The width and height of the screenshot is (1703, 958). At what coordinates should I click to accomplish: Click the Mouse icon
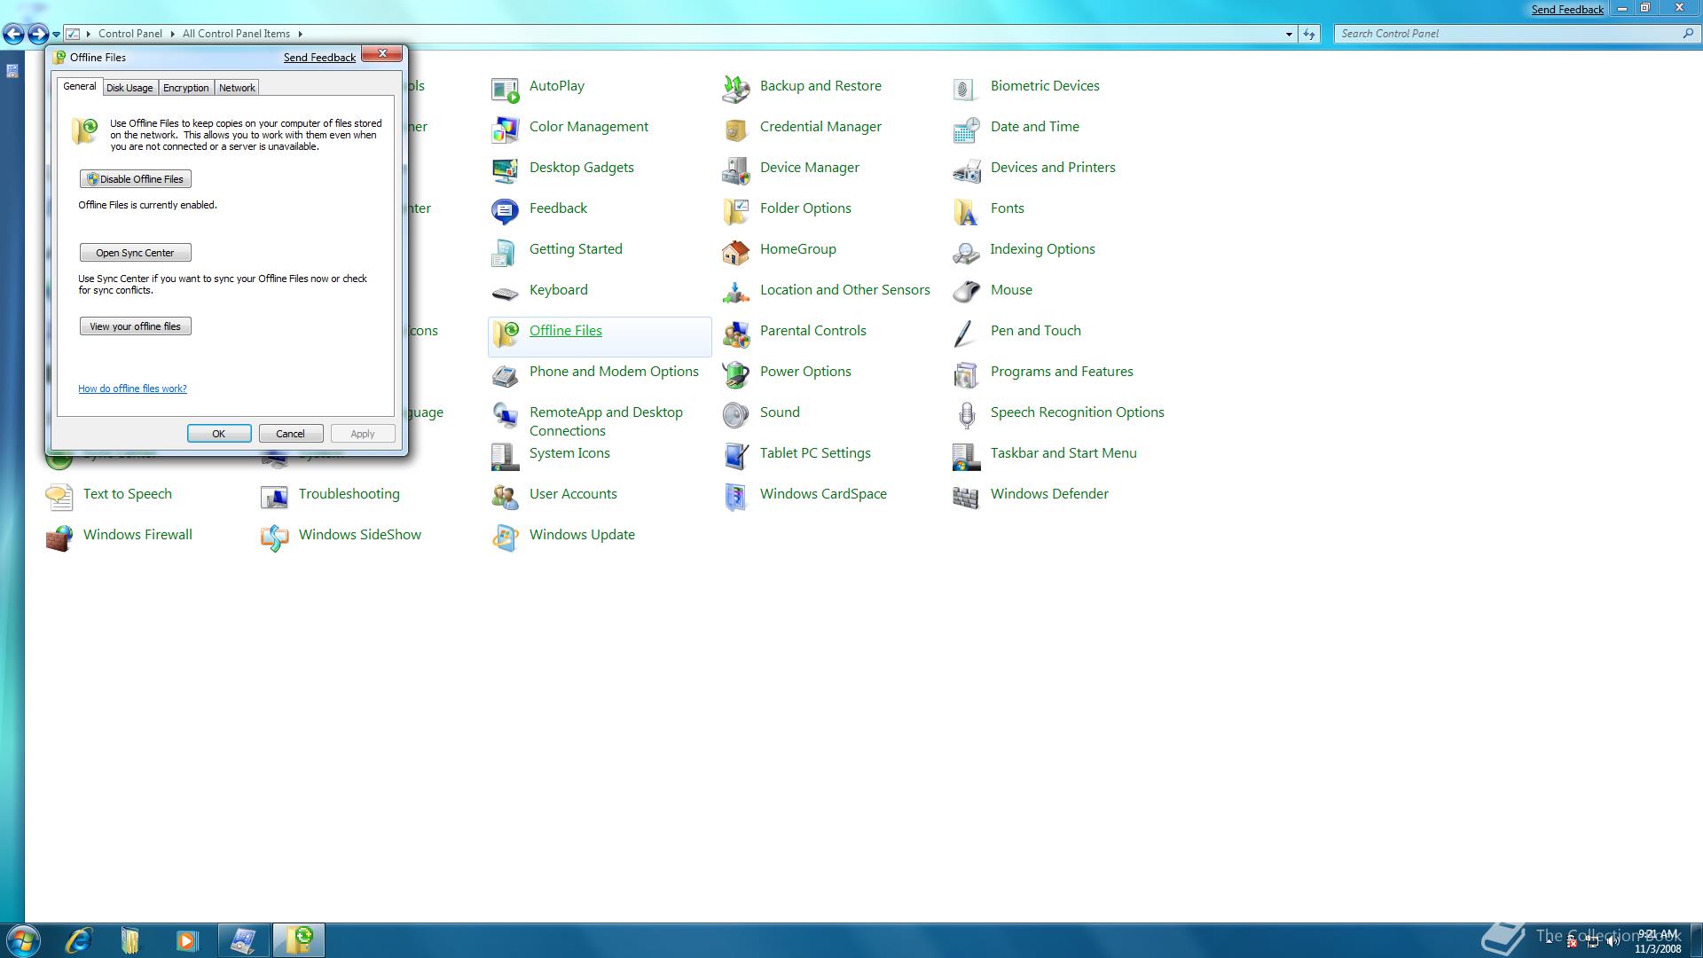pos(966,292)
